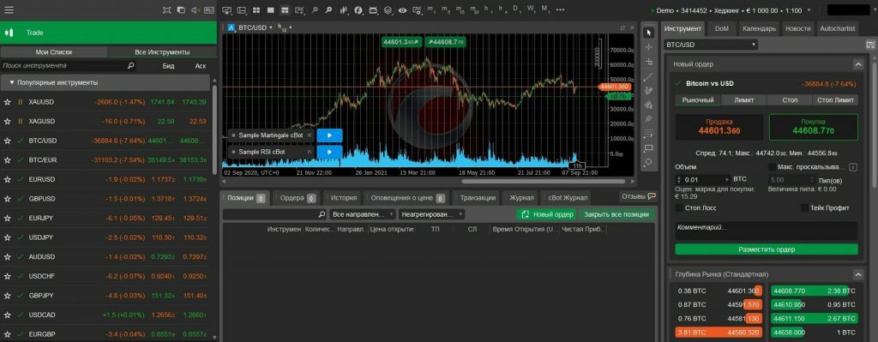
Task: Select the D1 daily timeframe
Action: pyautogui.click(x=516, y=10)
